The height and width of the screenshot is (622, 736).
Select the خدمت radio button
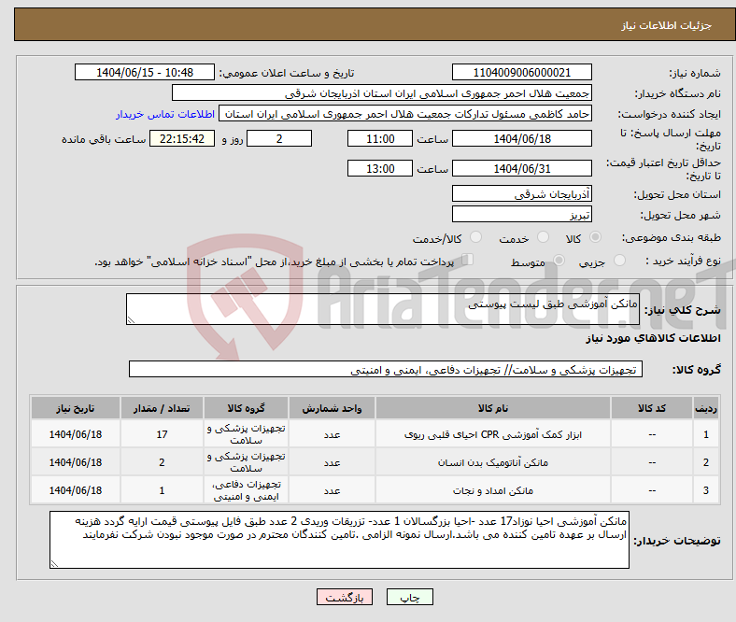543,237
